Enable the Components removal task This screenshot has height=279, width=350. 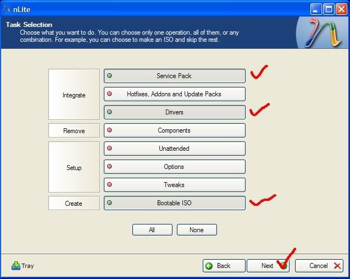175,130
